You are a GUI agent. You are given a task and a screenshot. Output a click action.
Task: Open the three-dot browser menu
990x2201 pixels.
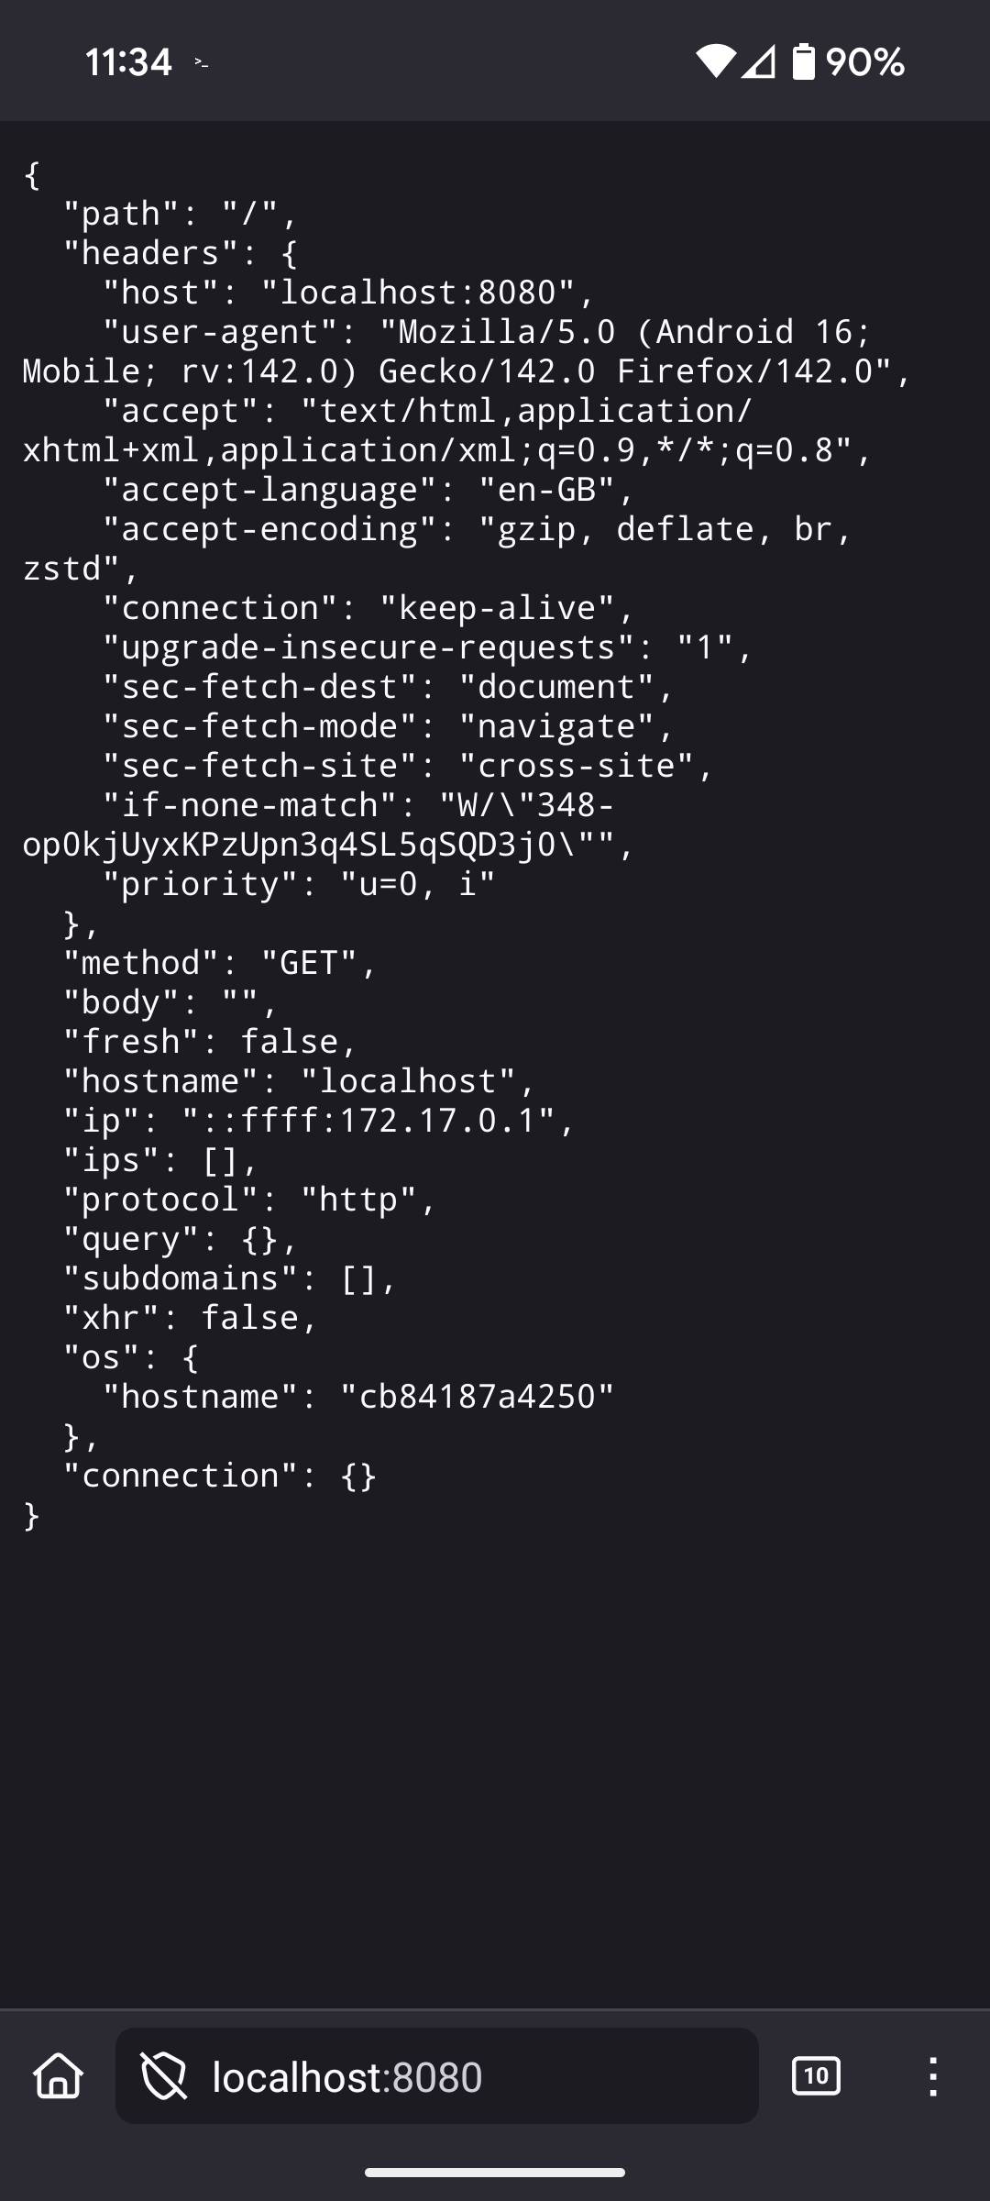[x=932, y=2075]
